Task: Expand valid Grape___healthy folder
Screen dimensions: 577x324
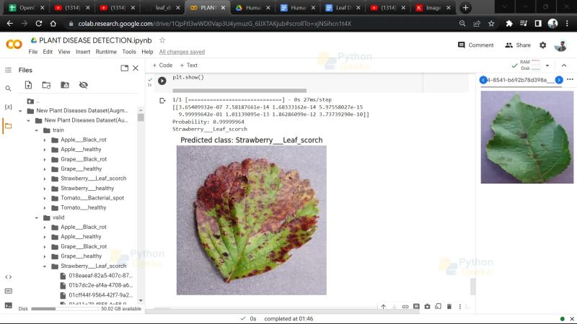Action: click(x=45, y=256)
